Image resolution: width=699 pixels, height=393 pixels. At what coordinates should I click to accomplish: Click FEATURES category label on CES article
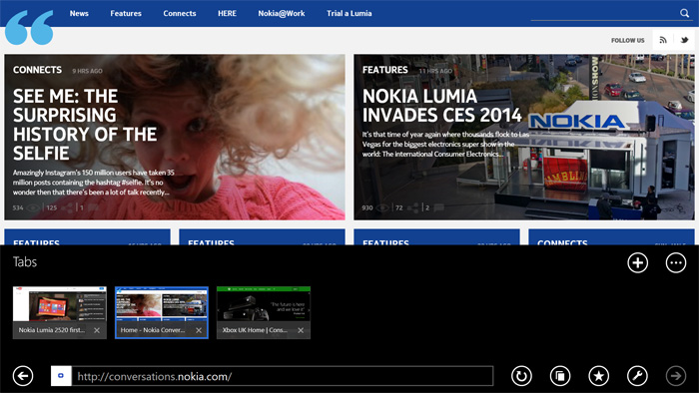pyautogui.click(x=385, y=70)
